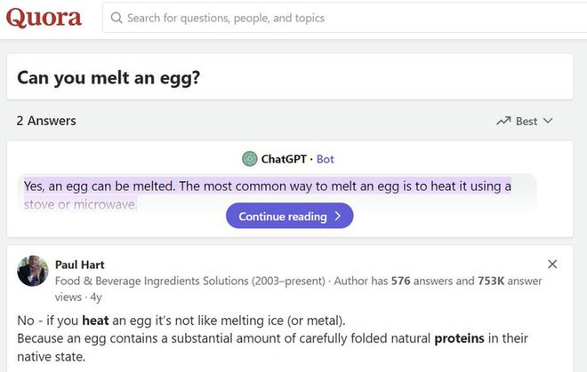Click the question title 'Can you melt an egg?'

[x=109, y=77]
